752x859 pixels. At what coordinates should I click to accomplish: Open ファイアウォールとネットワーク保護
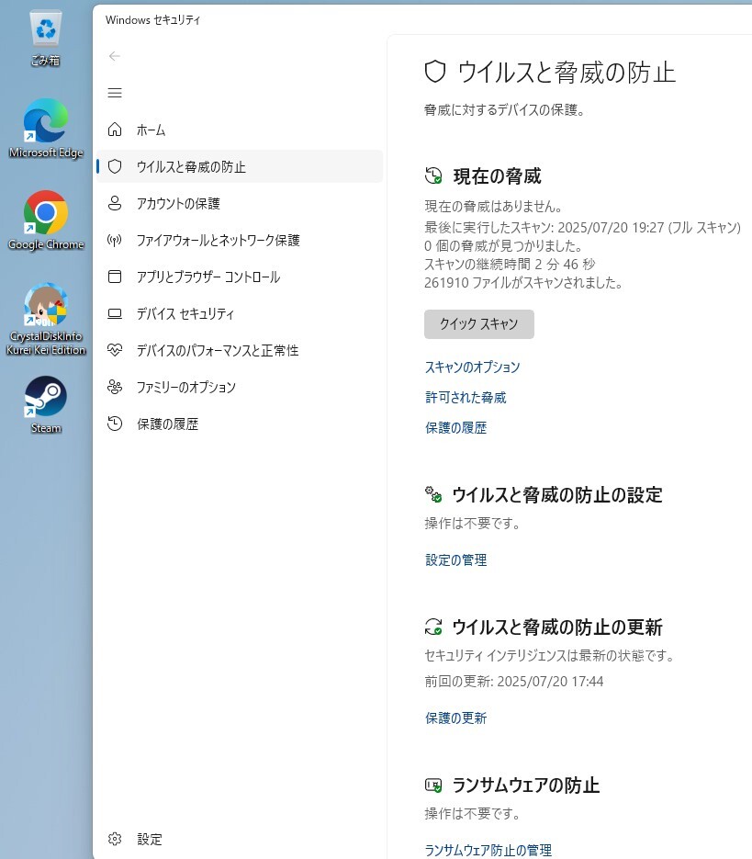click(240, 240)
